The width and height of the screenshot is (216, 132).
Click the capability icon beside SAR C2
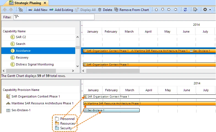point(13,37)
